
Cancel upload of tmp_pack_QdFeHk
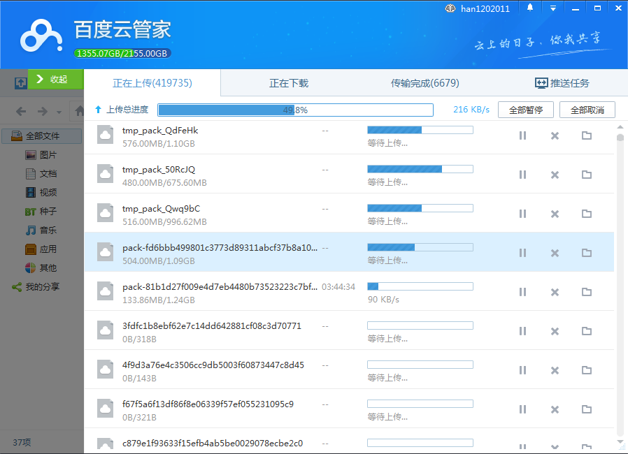click(555, 136)
